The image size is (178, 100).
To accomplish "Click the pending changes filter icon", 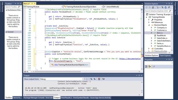I will [158, 7].
